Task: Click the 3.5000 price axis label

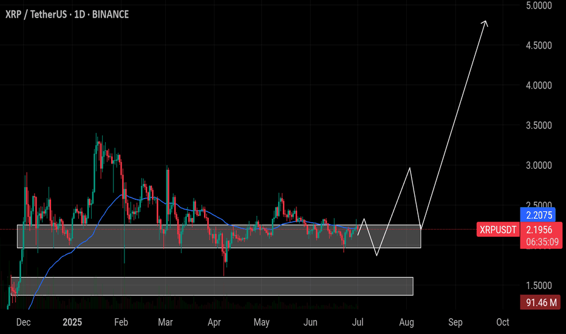Action: coord(539,126)
